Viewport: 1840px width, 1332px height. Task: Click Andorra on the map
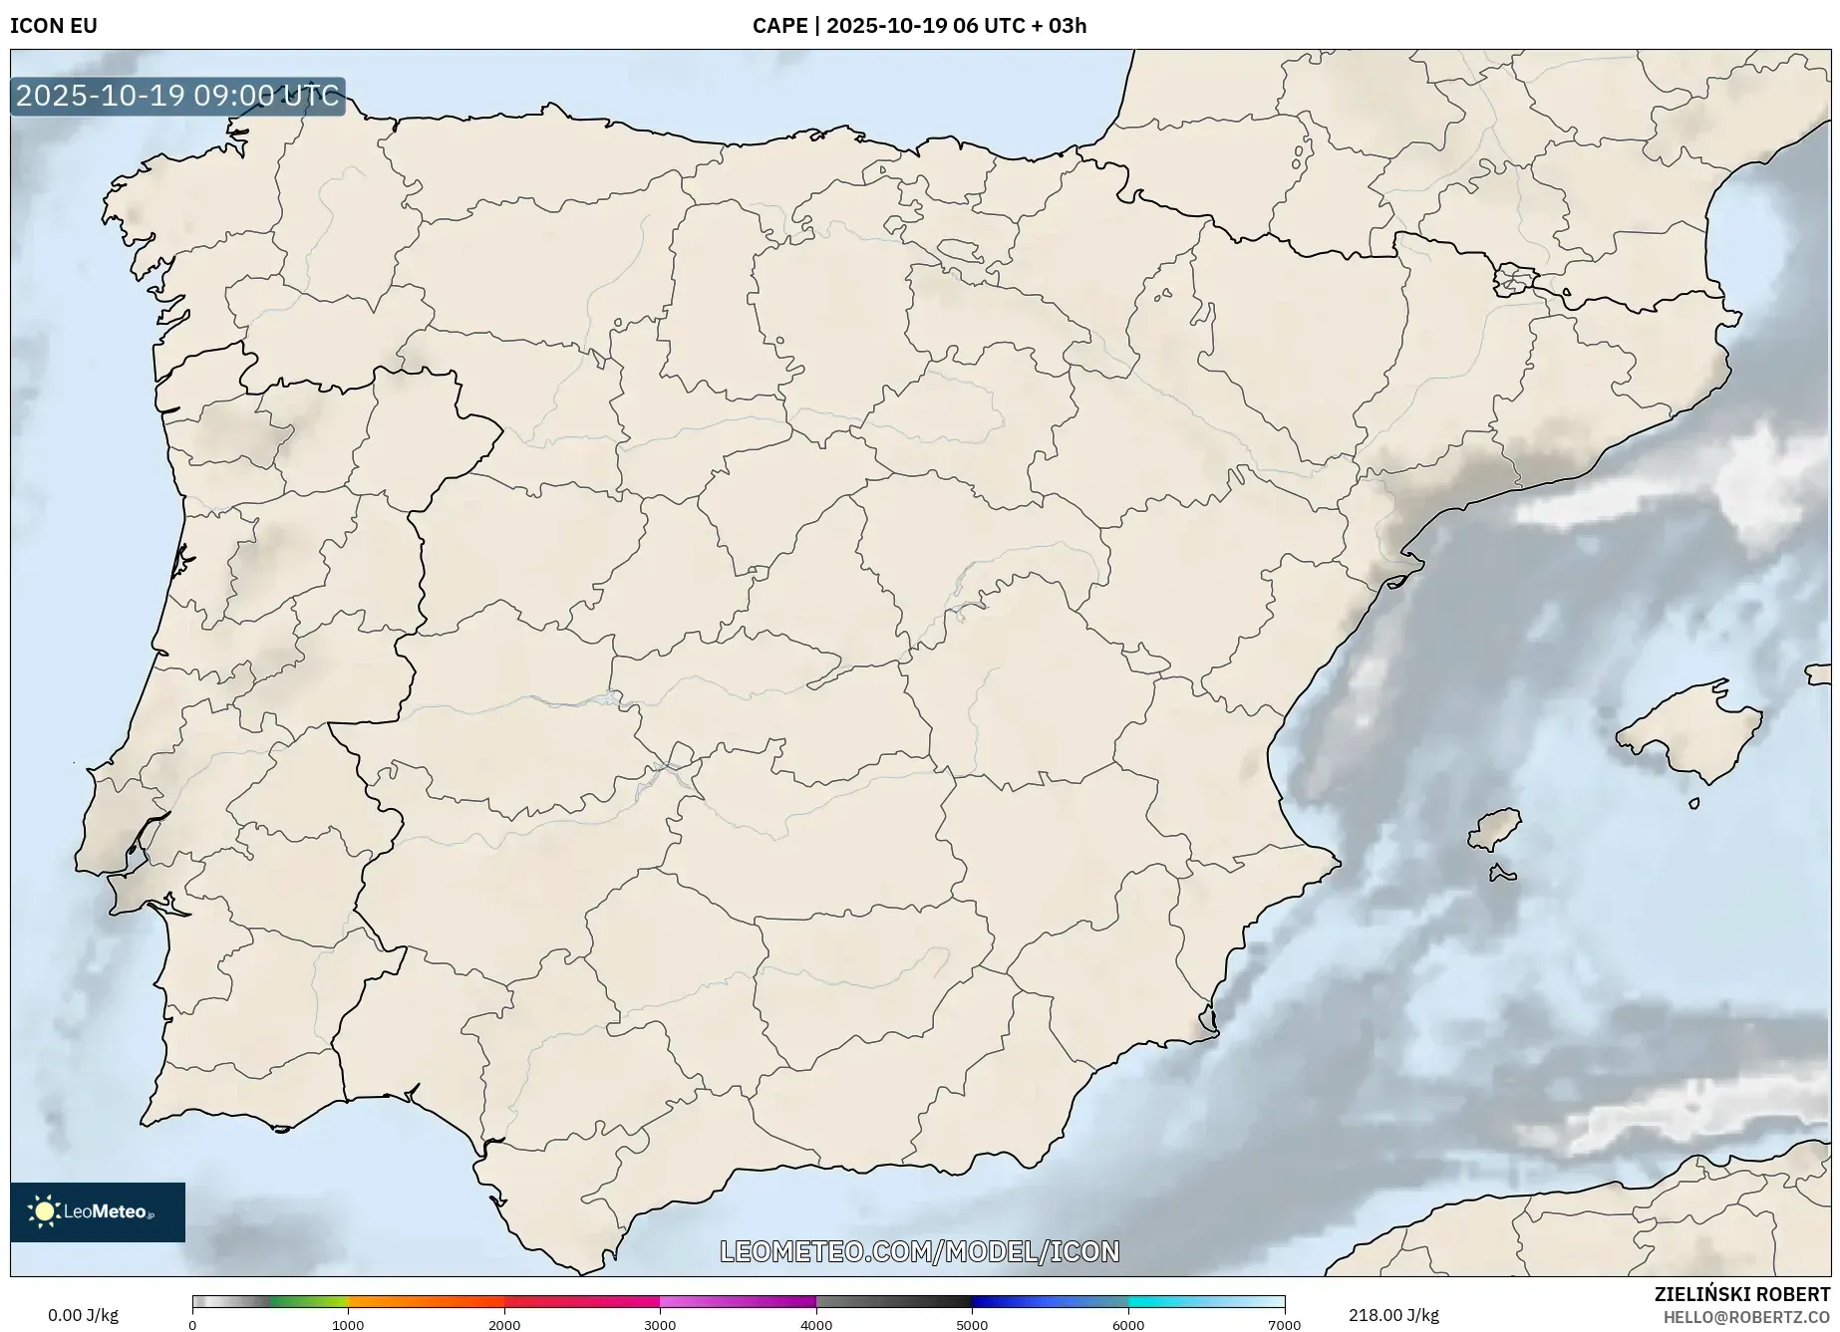click(1514, 279)
